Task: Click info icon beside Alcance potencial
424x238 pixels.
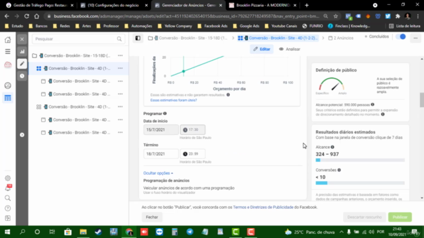Action: 372,104
